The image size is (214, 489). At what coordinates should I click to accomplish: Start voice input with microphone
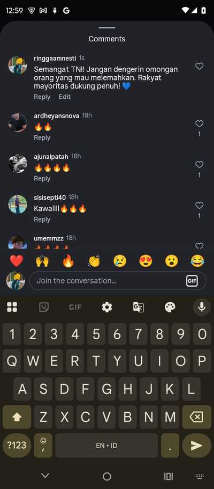click(202, 307)
